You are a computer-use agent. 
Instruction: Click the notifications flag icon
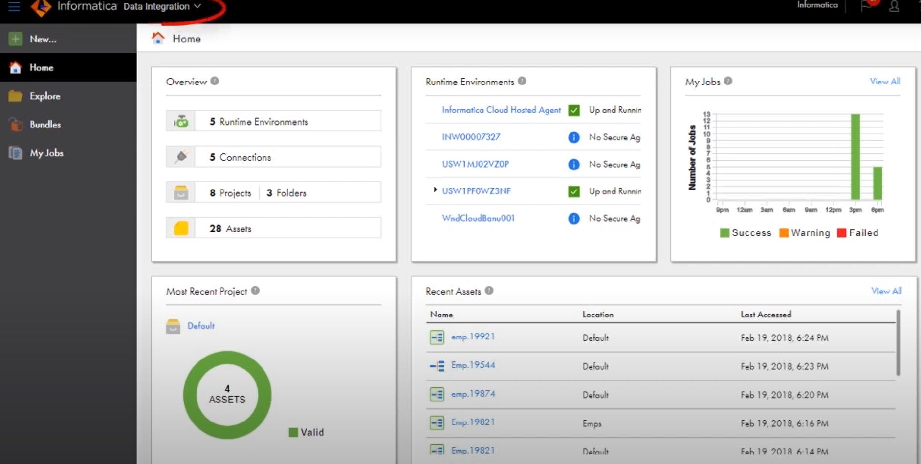click(866, 7)
